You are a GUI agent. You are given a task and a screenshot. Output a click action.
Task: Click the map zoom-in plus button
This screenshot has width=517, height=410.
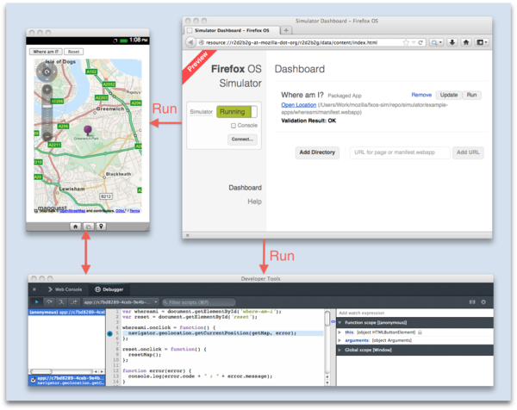coord(48,89)
